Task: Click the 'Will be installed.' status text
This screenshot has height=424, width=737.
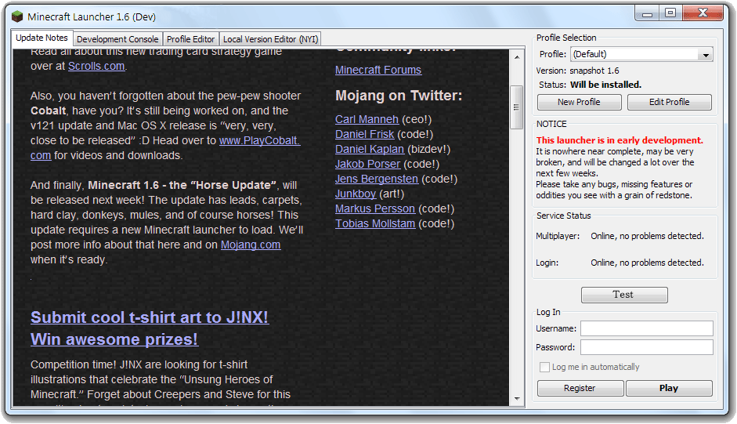Action: (605, 85)
